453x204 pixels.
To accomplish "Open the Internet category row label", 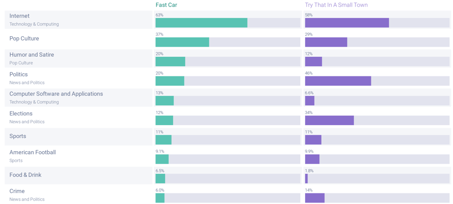I will pyautogui.click(x=20, y=16).
